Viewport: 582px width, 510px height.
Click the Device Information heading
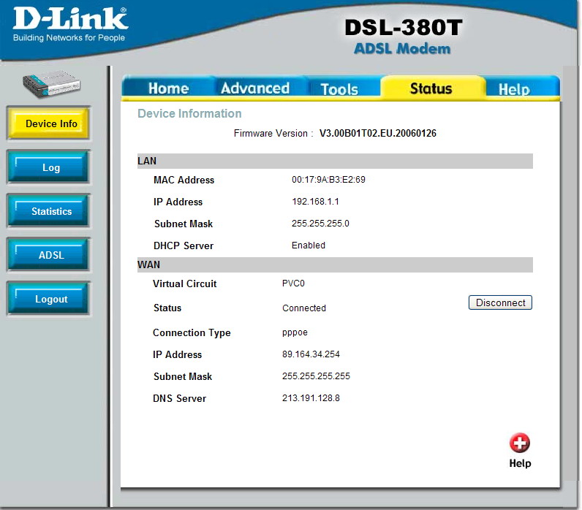tap(189, 113)
